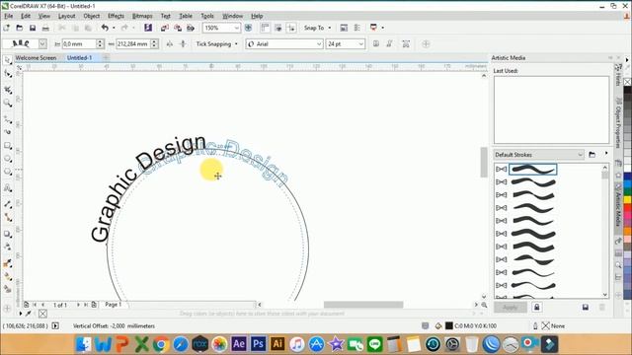Open After Effects from the dock
The height and width of the screenshot is (355, 632).
tap(239, 344)
